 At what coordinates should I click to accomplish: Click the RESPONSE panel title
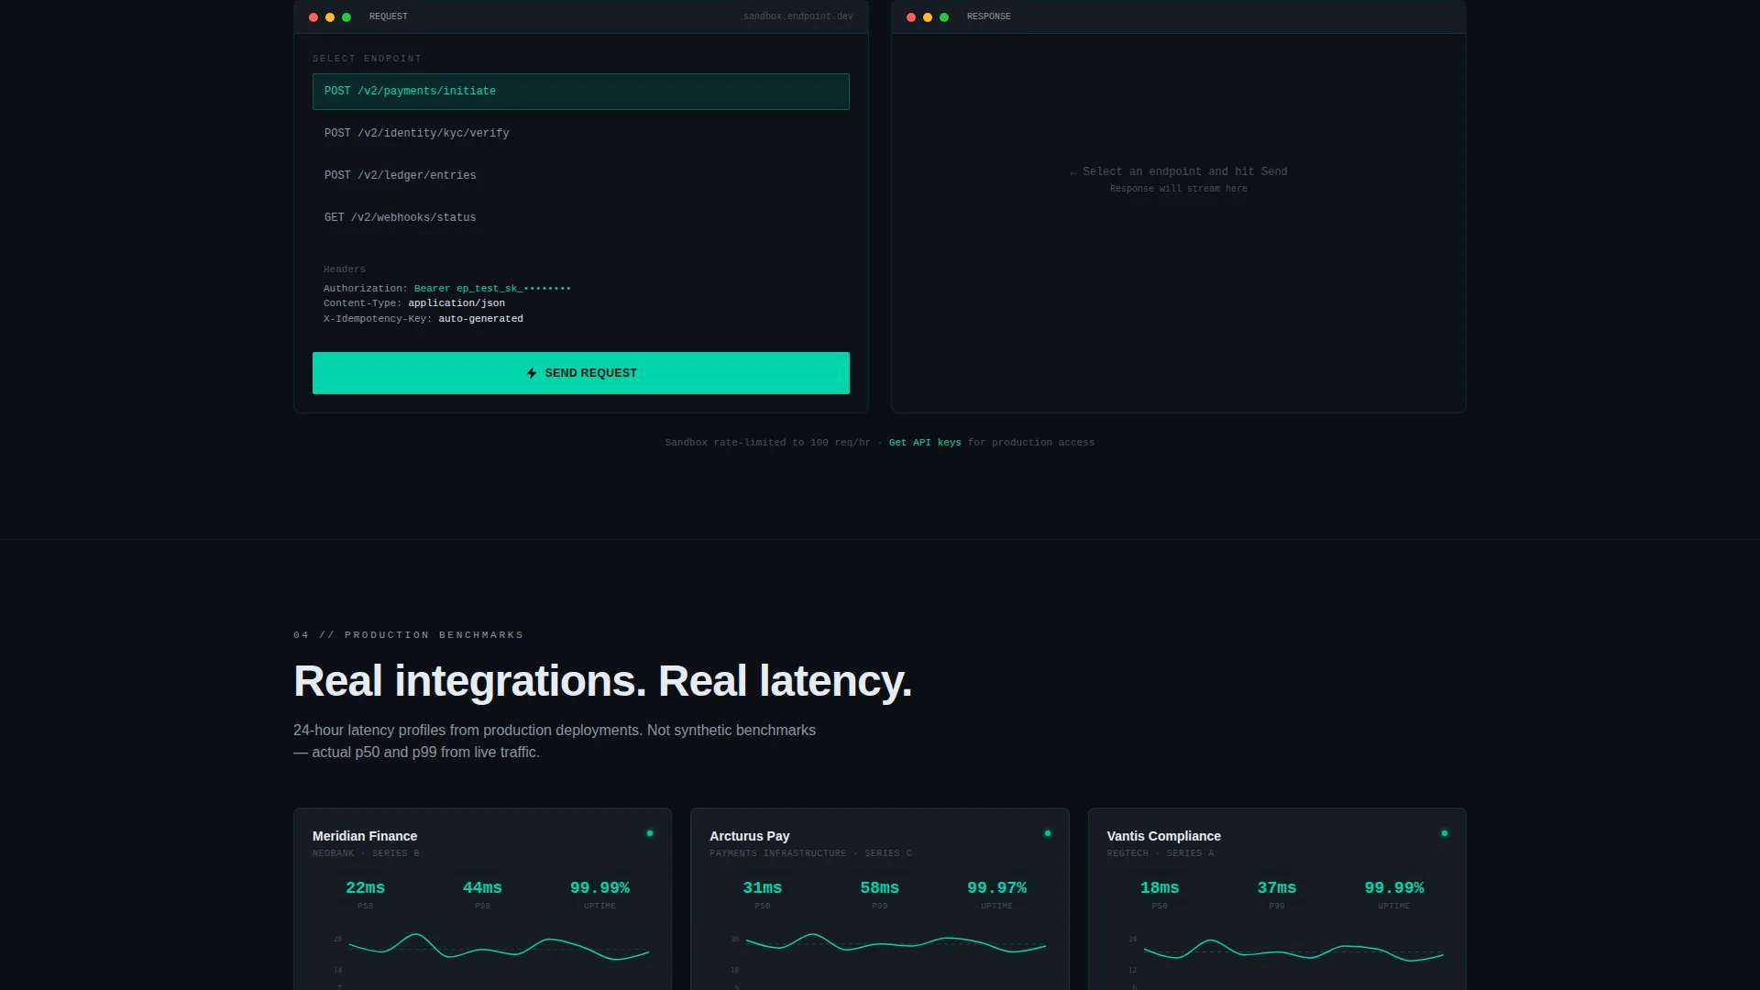pyautogui.click(x=989, y=16)
